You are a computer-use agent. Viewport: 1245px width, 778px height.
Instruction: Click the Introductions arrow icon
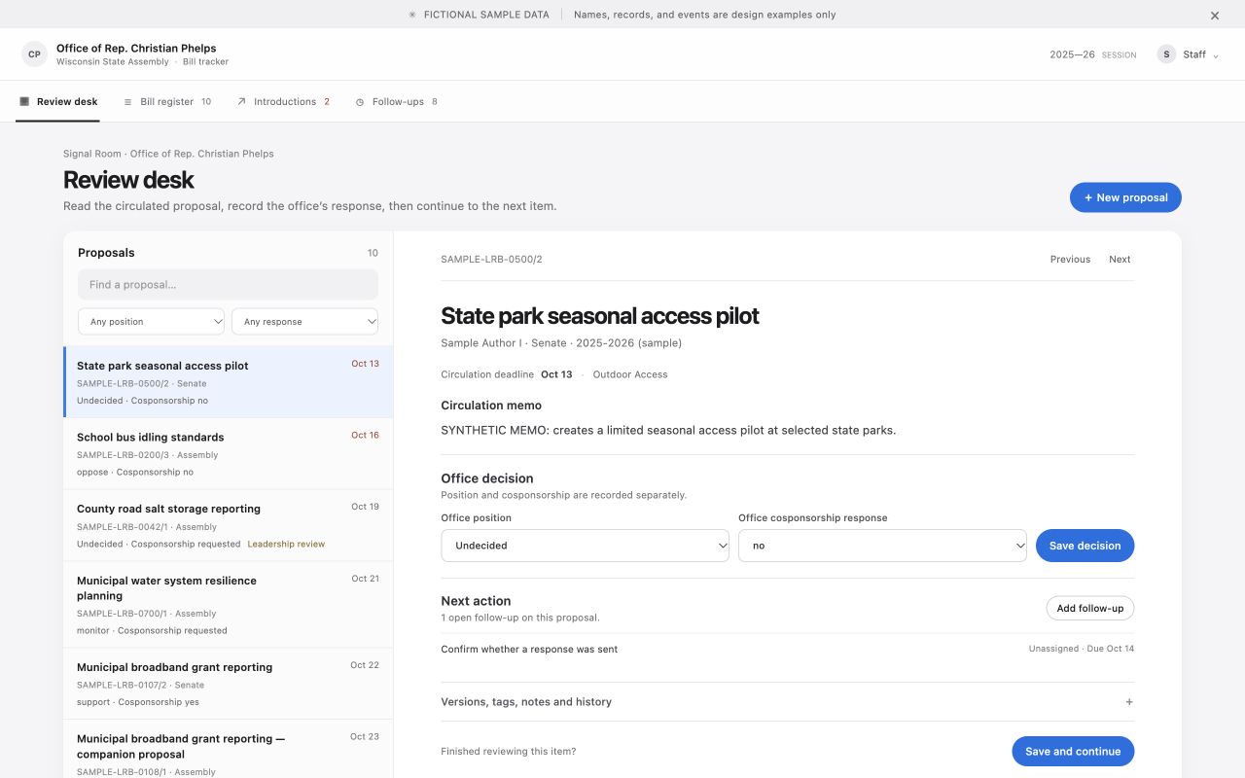[x=241, y=101]
